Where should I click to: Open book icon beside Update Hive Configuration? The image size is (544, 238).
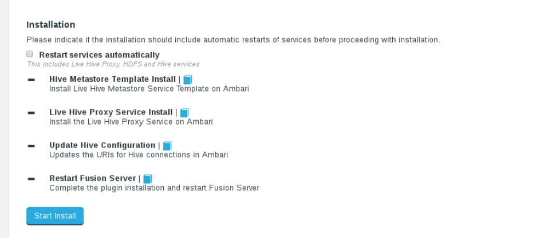point(167,145)
